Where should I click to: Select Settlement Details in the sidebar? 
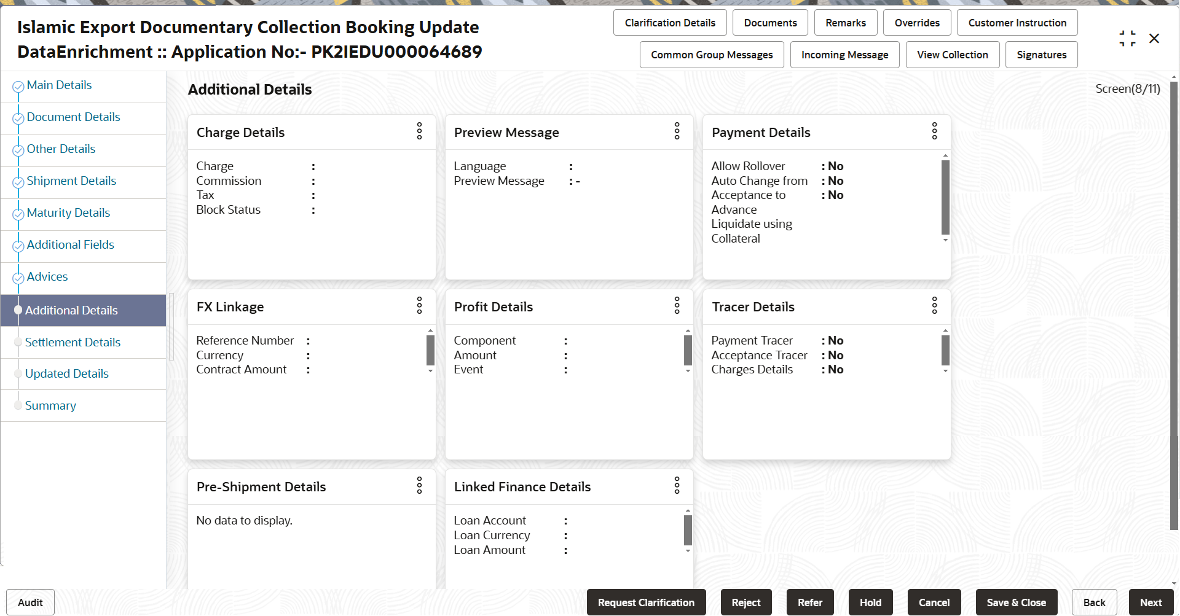73,343
